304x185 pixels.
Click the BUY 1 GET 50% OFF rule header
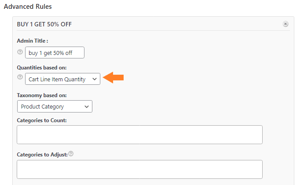click(x=44, y=24)
